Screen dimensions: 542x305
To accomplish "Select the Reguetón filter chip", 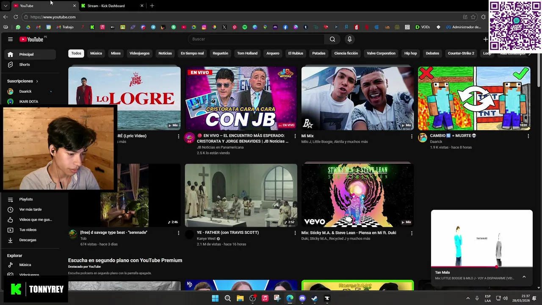I will point(220,53).
